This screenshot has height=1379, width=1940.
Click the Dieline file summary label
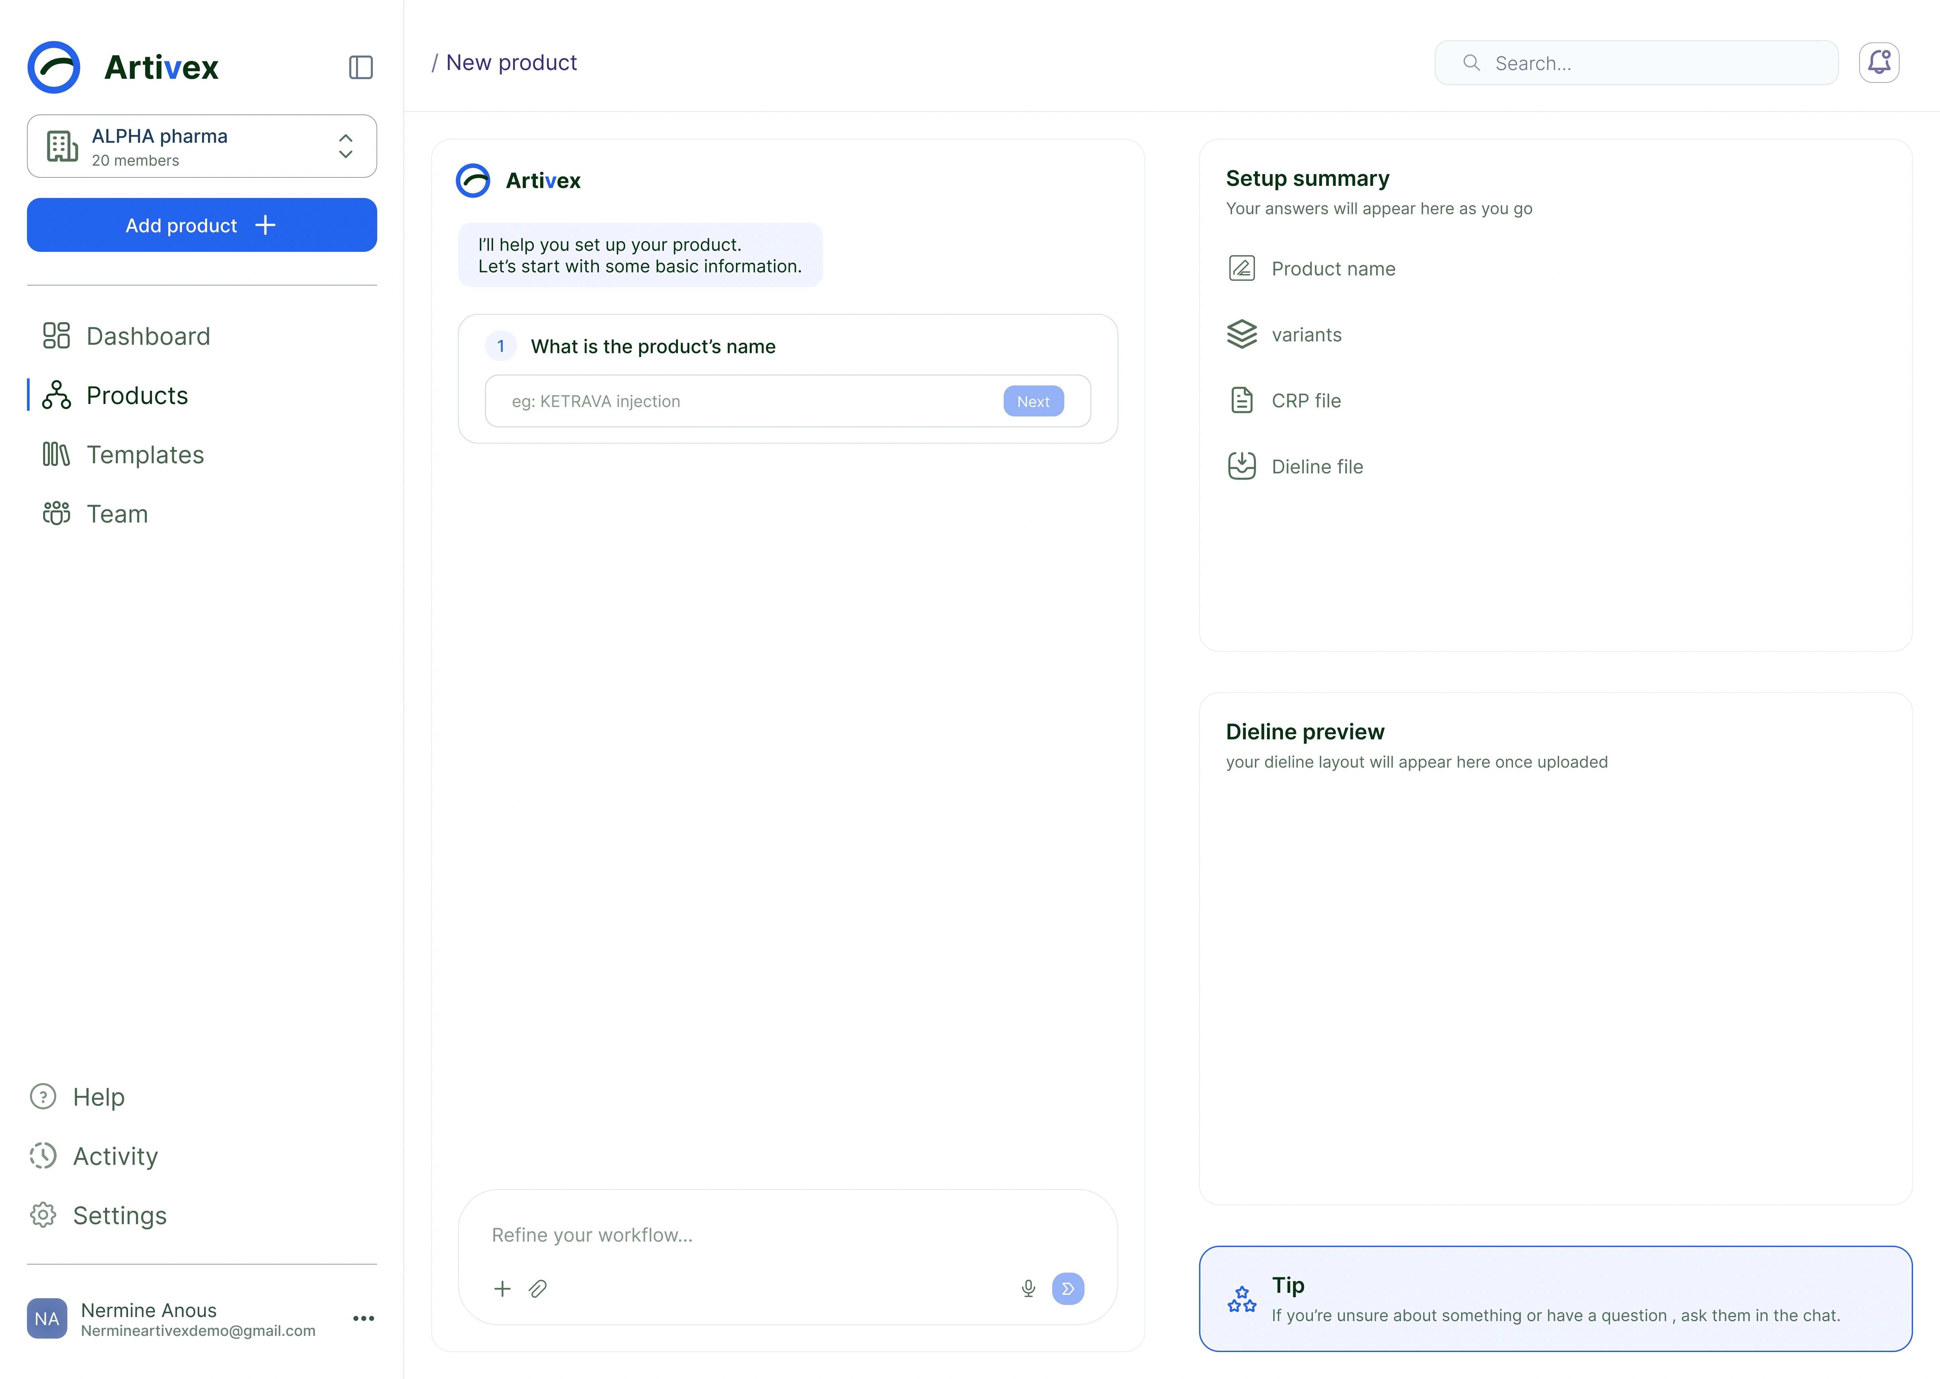(1317, 466)
